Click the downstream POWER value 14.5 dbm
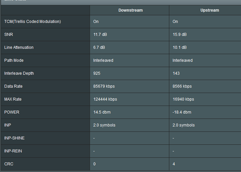The image size is (241, 172). click(102, 112)
